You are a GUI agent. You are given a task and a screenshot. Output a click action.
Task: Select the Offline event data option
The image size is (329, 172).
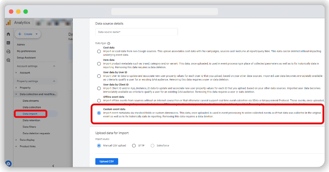click(x=99, y=101)
